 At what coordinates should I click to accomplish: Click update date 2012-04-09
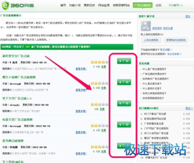click(x=39, y=147)
